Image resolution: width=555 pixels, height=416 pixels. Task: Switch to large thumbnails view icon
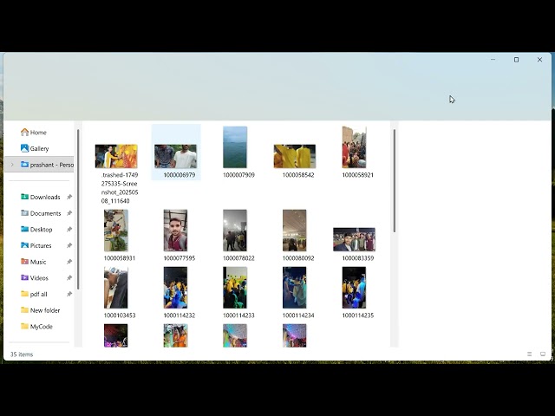(x=543, y=354)
